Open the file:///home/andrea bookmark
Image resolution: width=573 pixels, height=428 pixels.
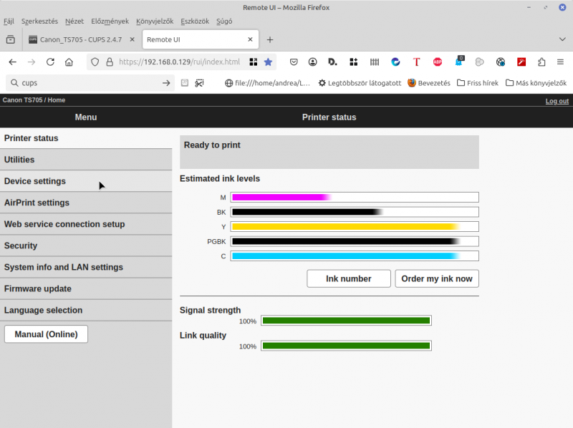pos(267,83)
